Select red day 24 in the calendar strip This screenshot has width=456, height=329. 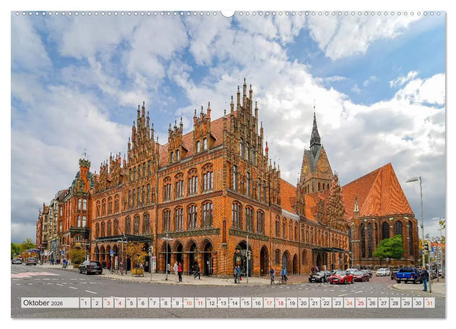(x=349, y=303)
